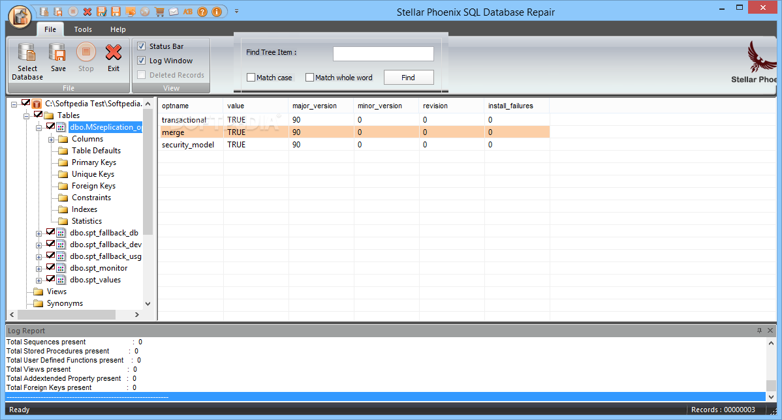Click the envelope mail icon
The width and height of the screenshot is (782, 420).
click(174, 12)
